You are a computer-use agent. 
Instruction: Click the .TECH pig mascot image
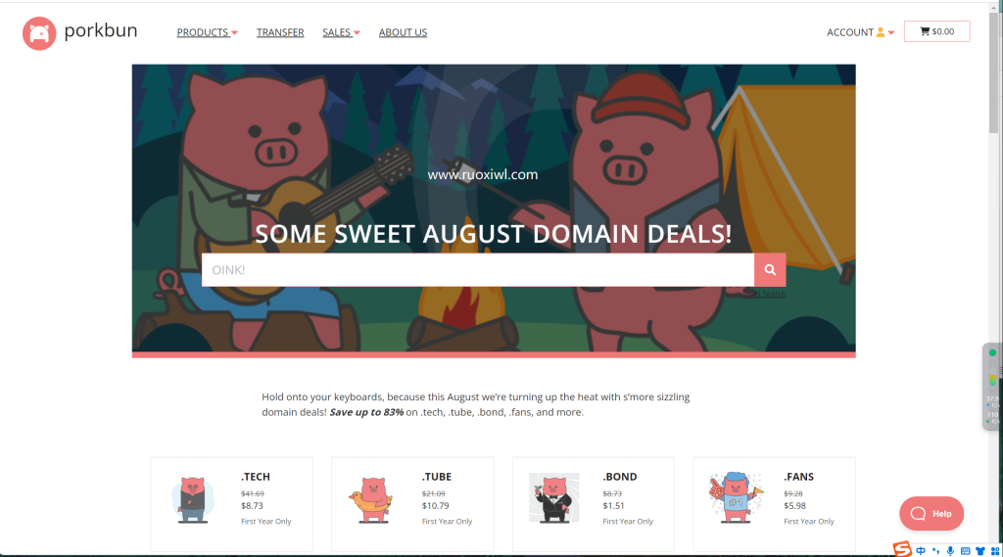point(193,500)
